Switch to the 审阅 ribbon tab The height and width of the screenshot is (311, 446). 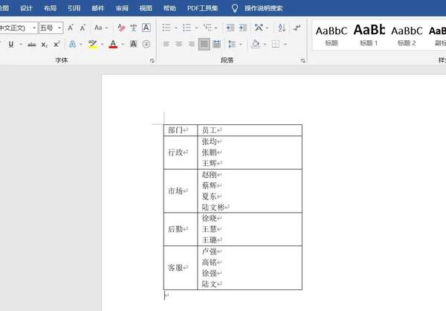(x=122, y=8)
